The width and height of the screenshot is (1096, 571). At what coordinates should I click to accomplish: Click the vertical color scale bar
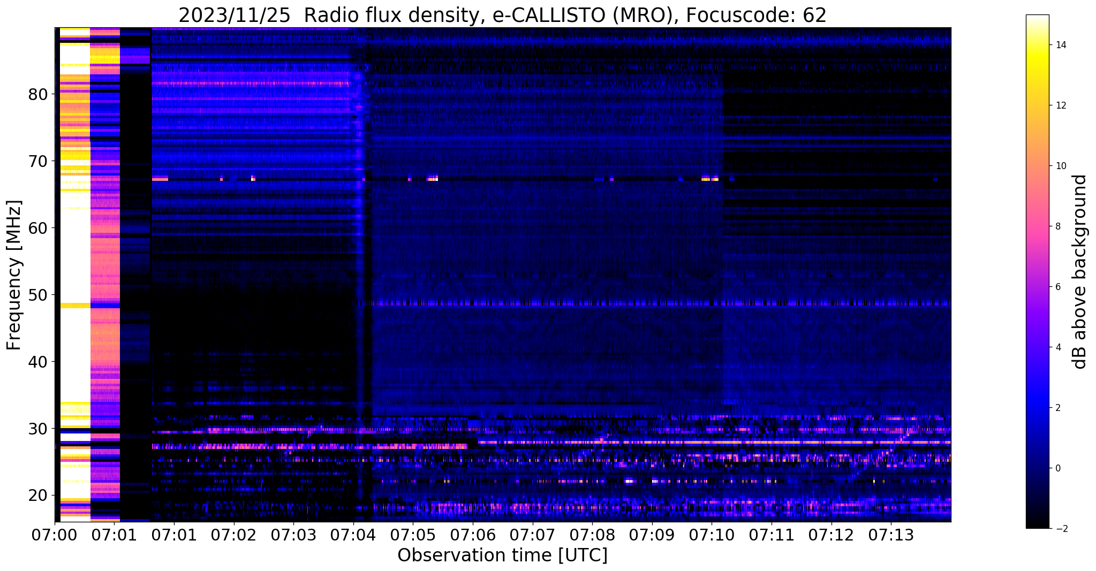pyautogui.click(x=1037, y=272)
